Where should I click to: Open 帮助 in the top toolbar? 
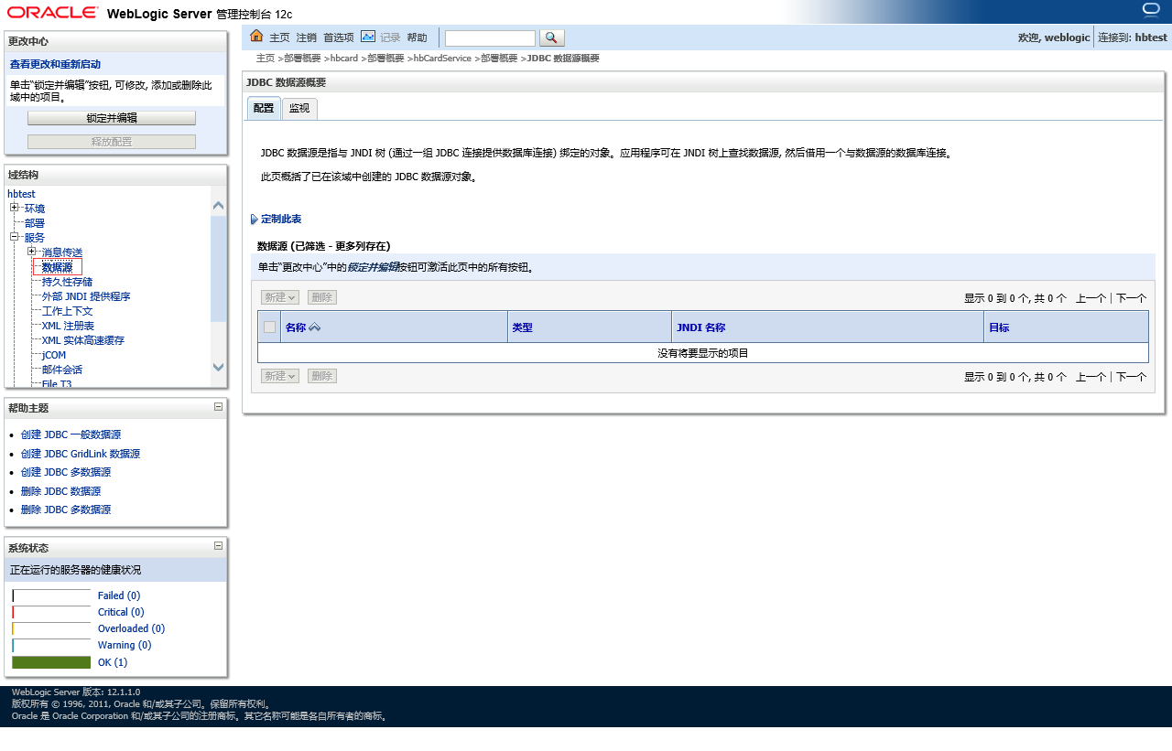[x=417, y=38]
